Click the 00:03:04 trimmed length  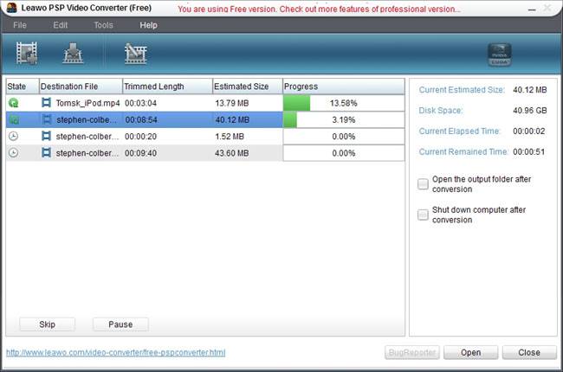[x=140, y=103]
